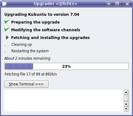Image resolution: width=133 pixels, height=116 pixels.
Task: Click inside the empty terminal text area
Action: point(64,101)
